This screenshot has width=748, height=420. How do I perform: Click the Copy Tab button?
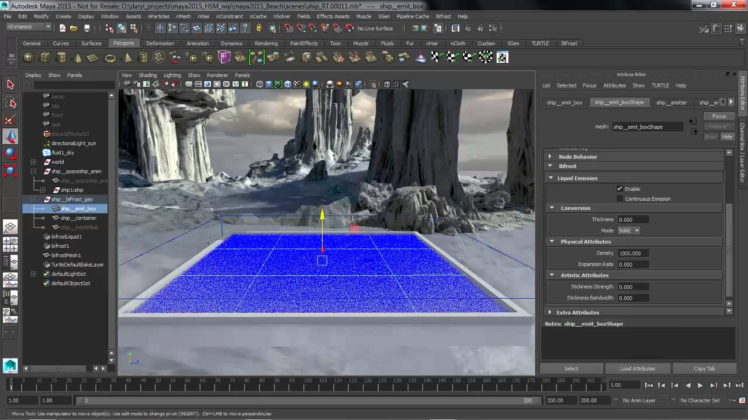point(704,369)
